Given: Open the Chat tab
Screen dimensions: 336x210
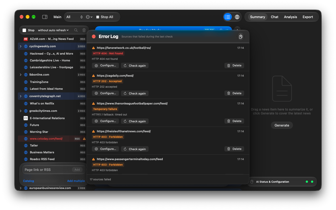Looking at the screenshot, I should pos(275,17).
